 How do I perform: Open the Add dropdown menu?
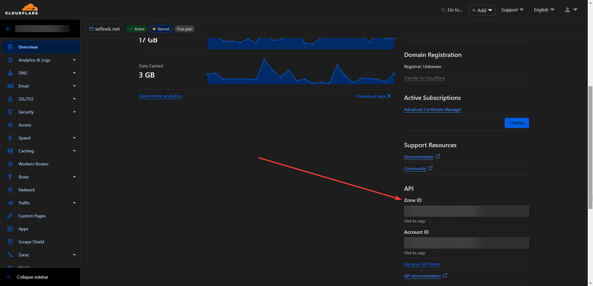[x=482, y=10]
